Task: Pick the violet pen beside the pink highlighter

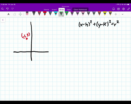Action: coord(78,13)
